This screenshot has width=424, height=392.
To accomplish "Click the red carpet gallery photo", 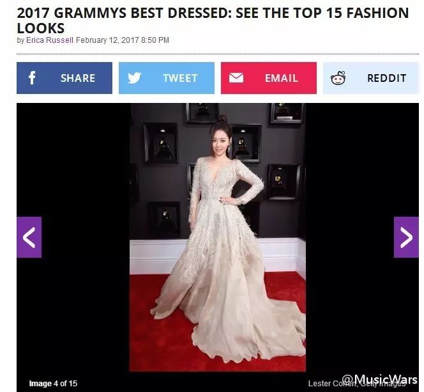I will [218, 237].
